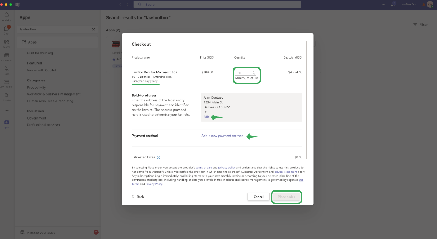The image size is (437, 239).
Task: Select the Government industry
Action: click(x=37, y=118)
